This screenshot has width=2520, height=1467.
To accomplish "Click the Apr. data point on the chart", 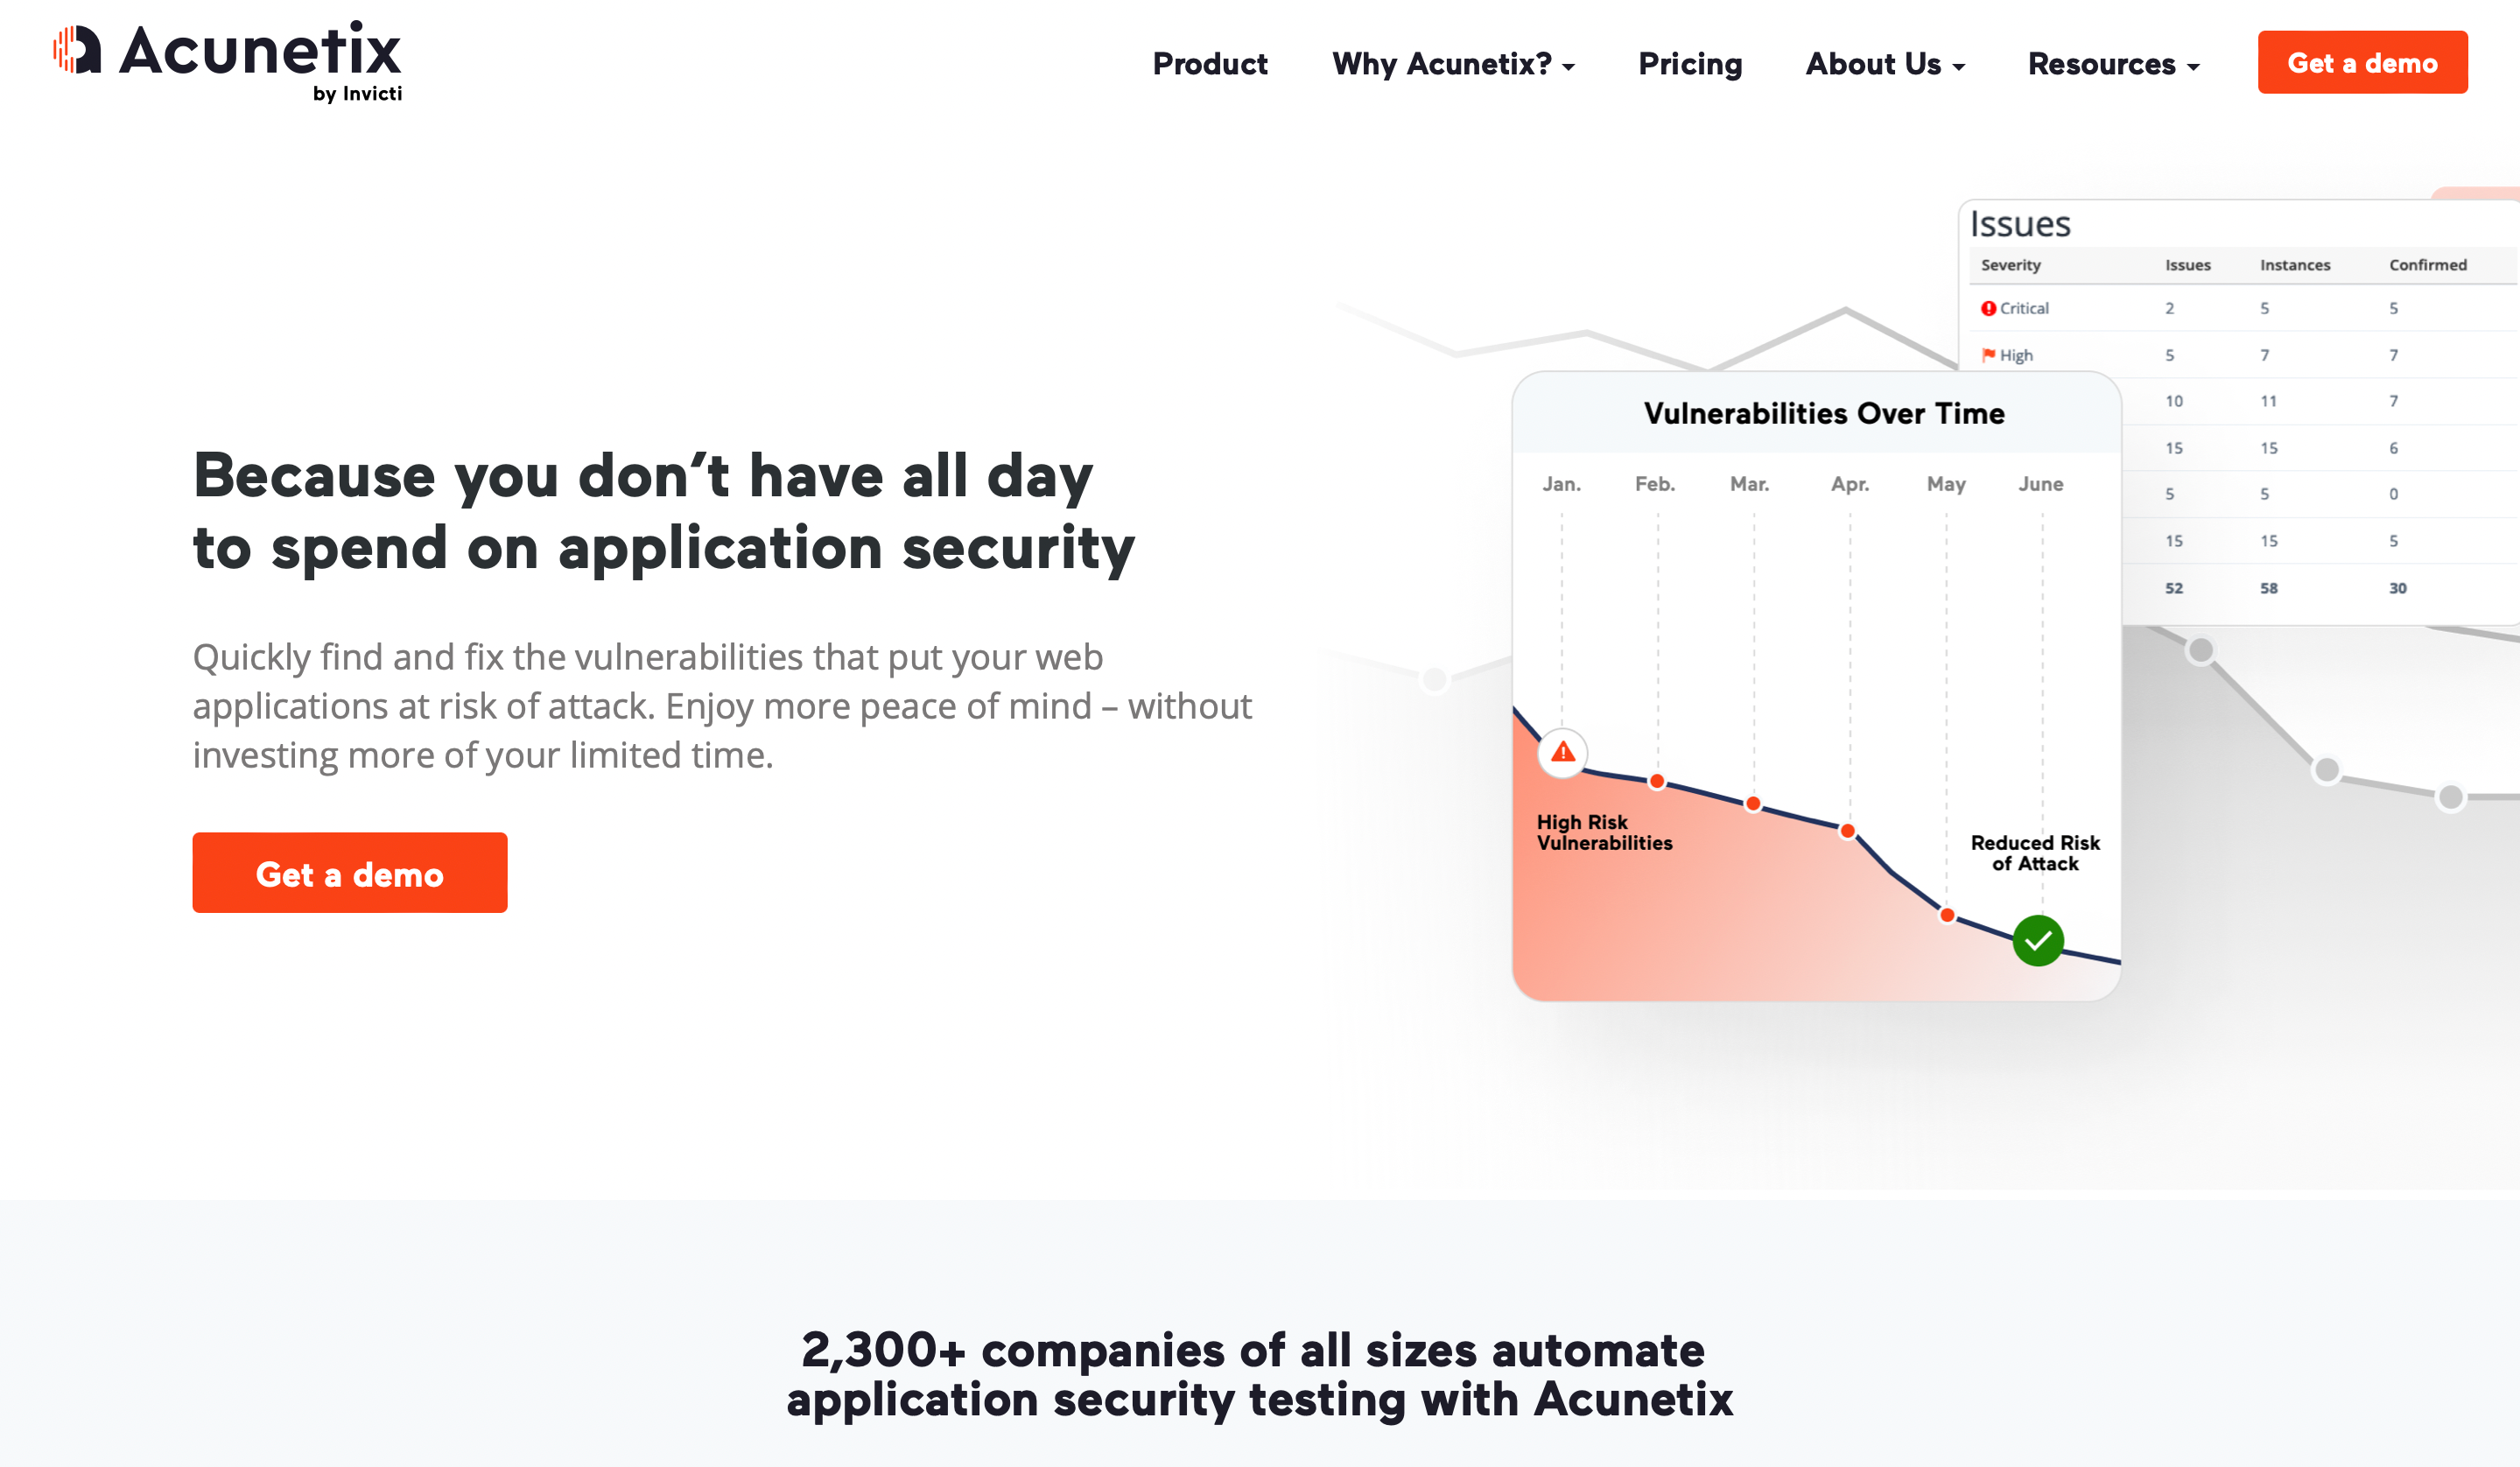I will click(x=1848, y=831).
